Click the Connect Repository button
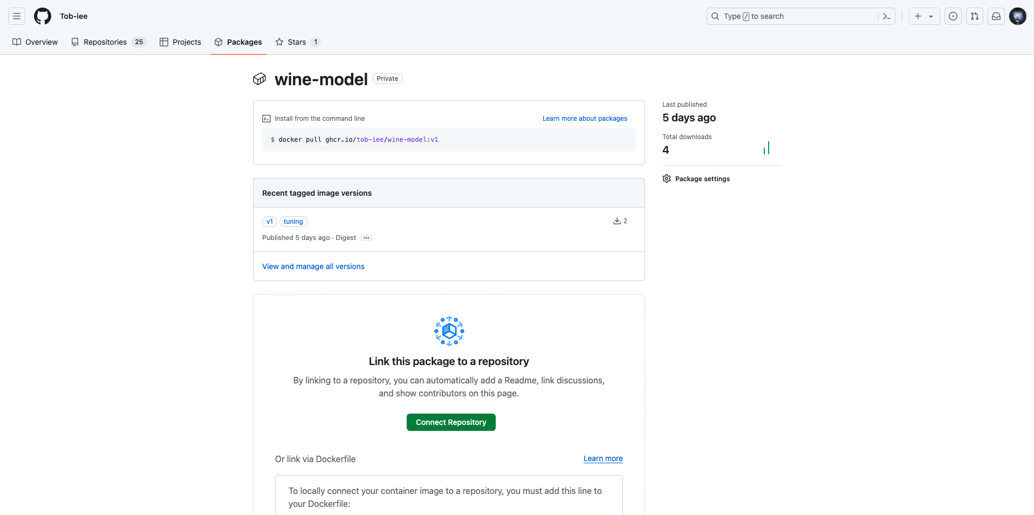 click(x=451, y=422)
